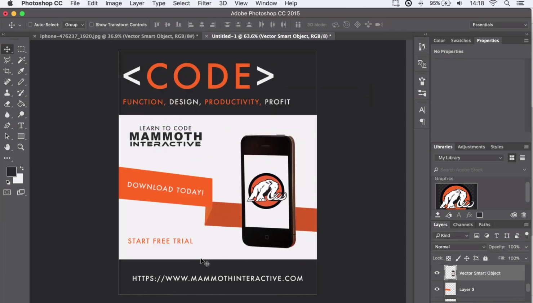Select the Lasso tool
The width and height of the screenshot is (533, 303).
pos(7,60)
